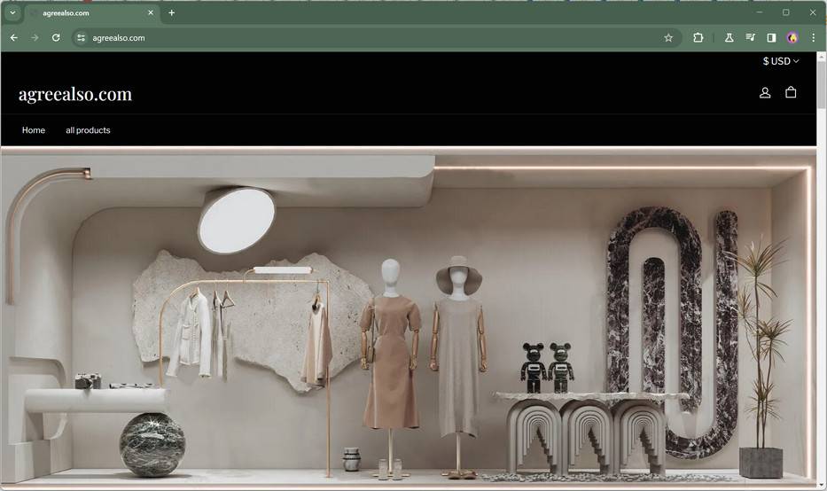Open the Chrome Labs flask icon
This screenshot has width=827, height=491.
pos(729,38)
